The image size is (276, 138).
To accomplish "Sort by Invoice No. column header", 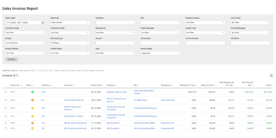I will pos(16,85).
